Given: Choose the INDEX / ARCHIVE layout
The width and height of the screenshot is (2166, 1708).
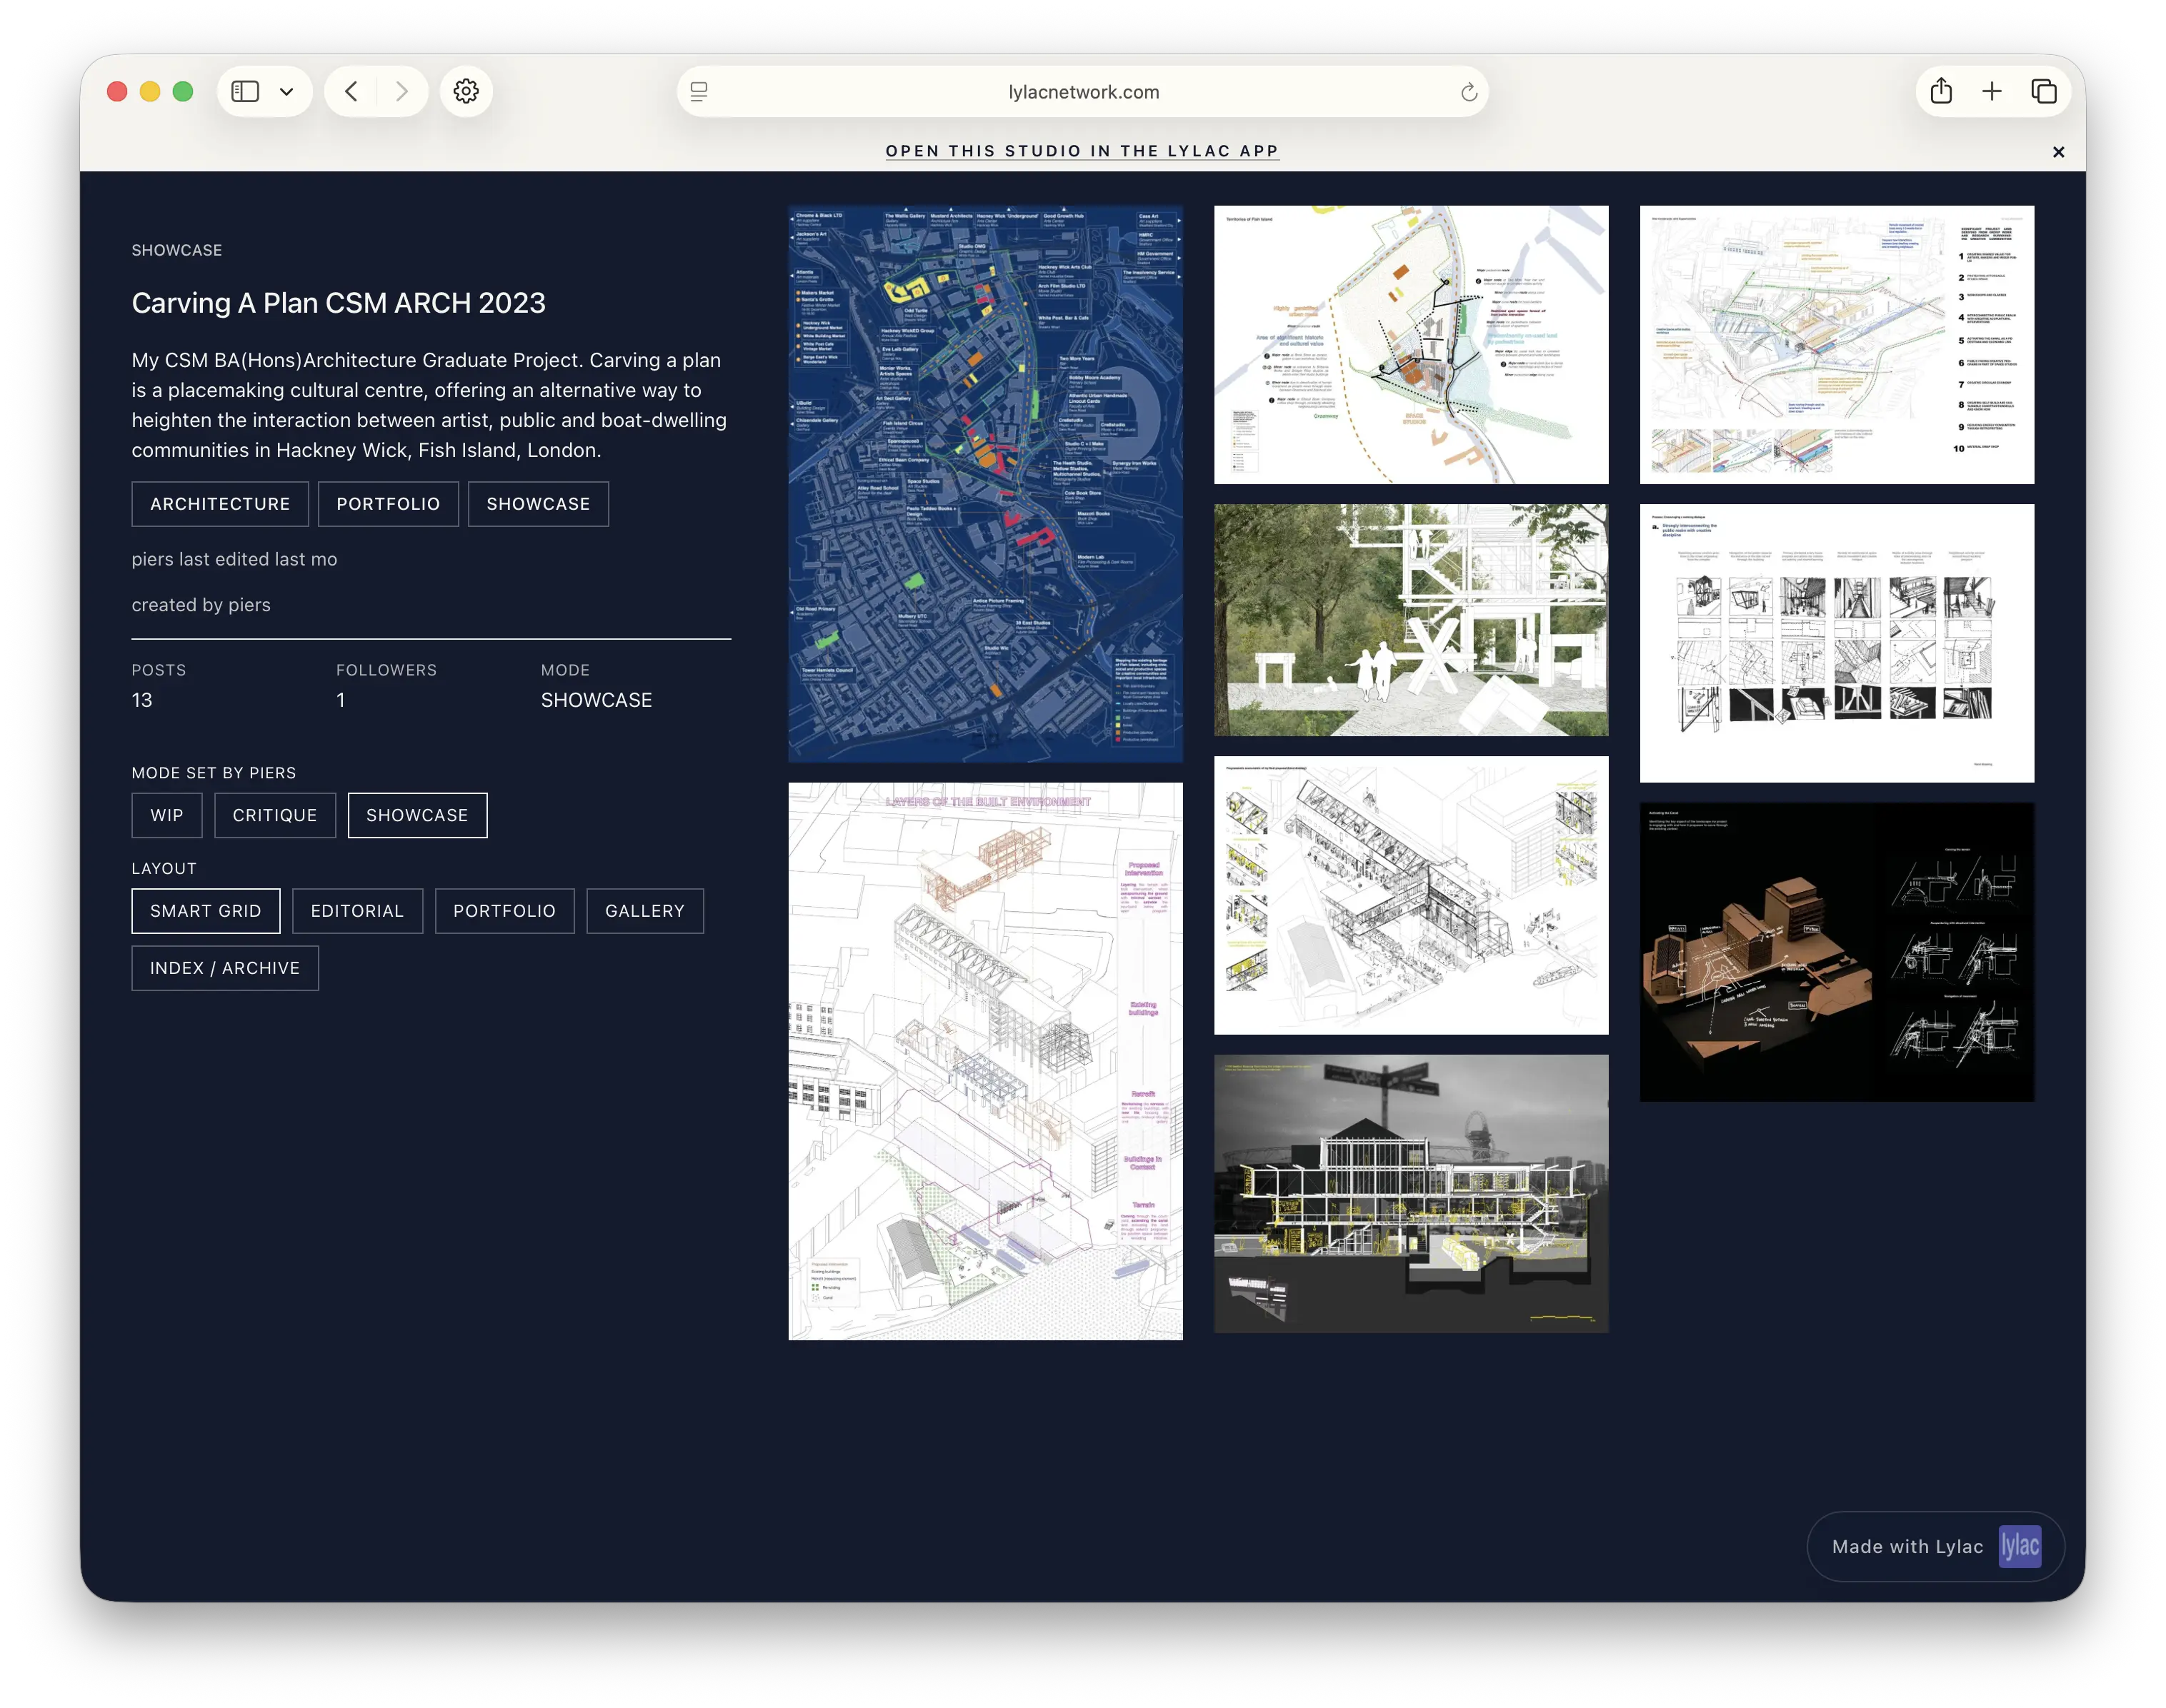Looking at the screenshot, I should pyautogui.click(x=224, y=967).
